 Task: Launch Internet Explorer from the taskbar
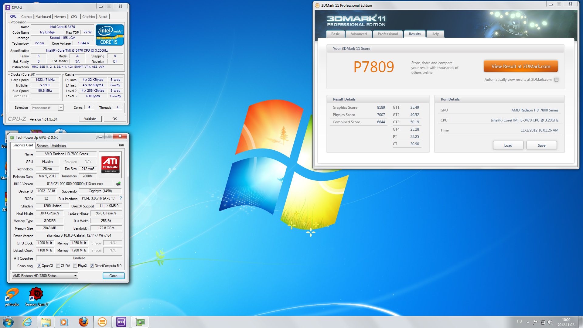[27, 322]
